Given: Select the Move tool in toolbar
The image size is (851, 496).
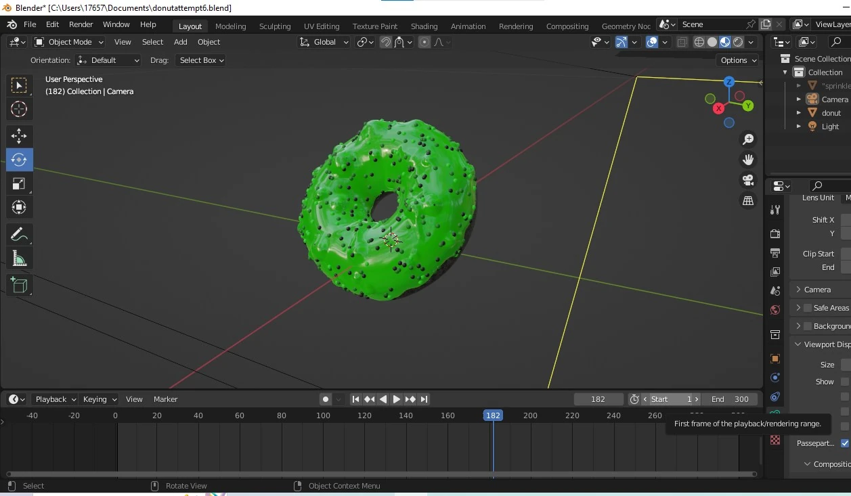Looking at the screenshot, I should [x=19, y=136].
